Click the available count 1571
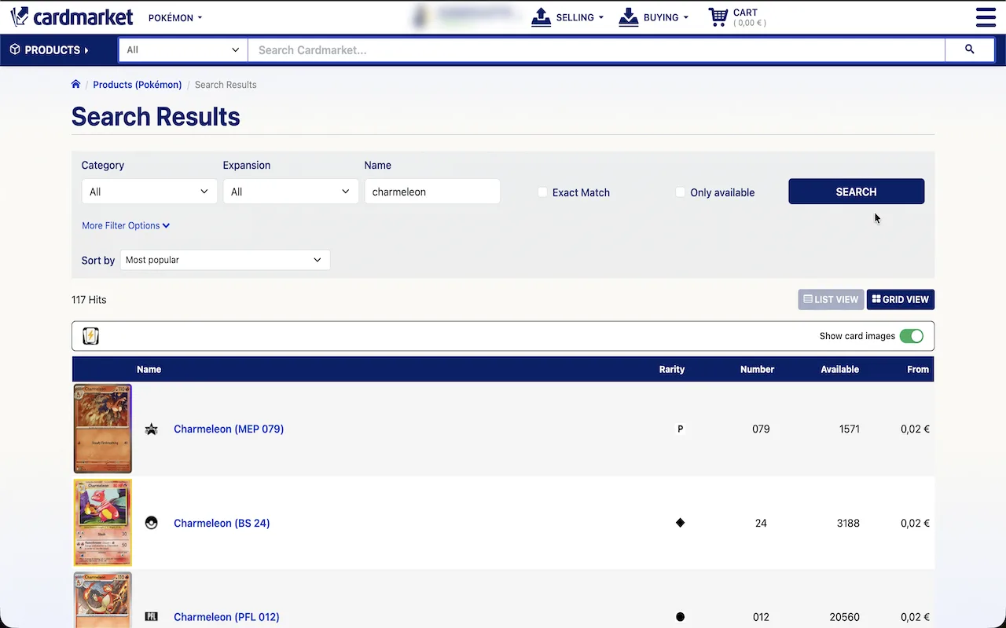The height and width of the screenshot is (628, 1006). coord(849,429)
